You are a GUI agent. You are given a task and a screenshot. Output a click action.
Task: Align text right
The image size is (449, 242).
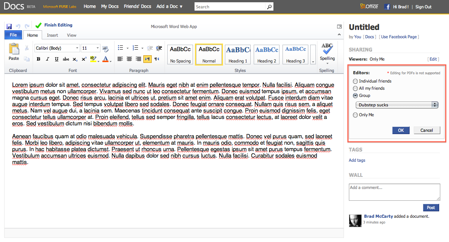coord(138,59)
